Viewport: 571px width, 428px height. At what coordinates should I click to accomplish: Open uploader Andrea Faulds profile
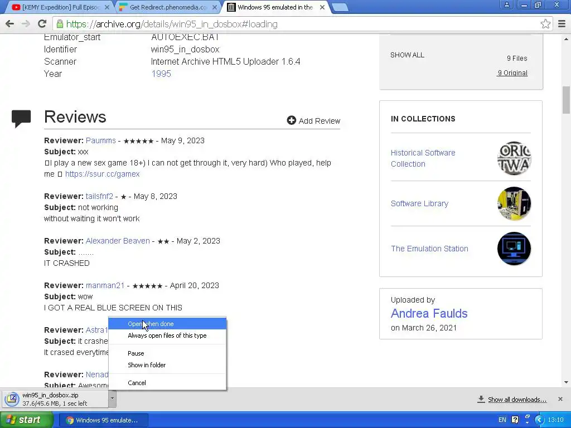pyautogui.click(x=429, y=313)
